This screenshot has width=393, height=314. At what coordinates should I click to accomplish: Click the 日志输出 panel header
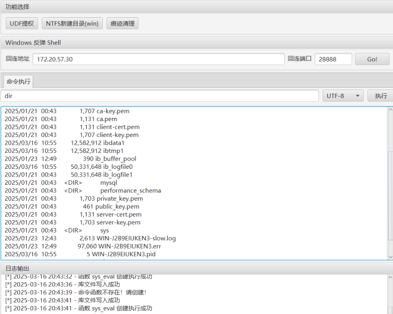tap(17, 268)
